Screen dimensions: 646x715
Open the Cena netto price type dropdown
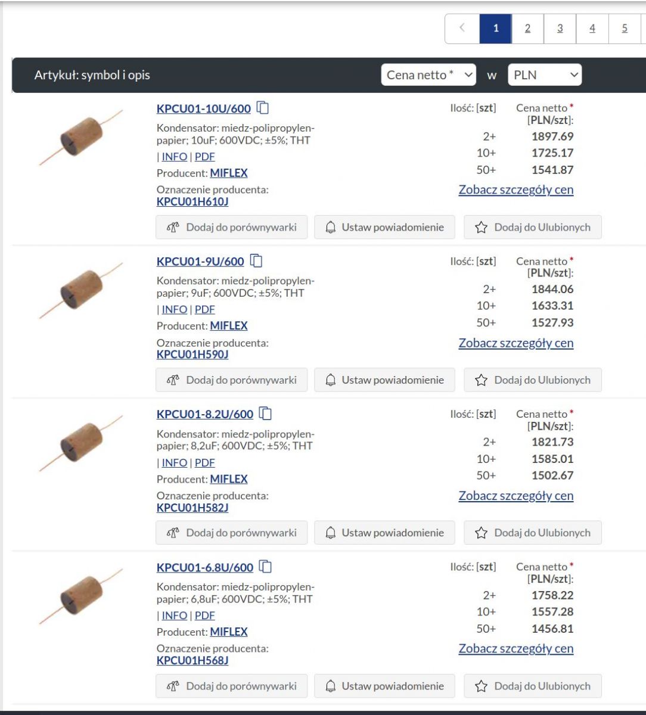pos(428,75)
